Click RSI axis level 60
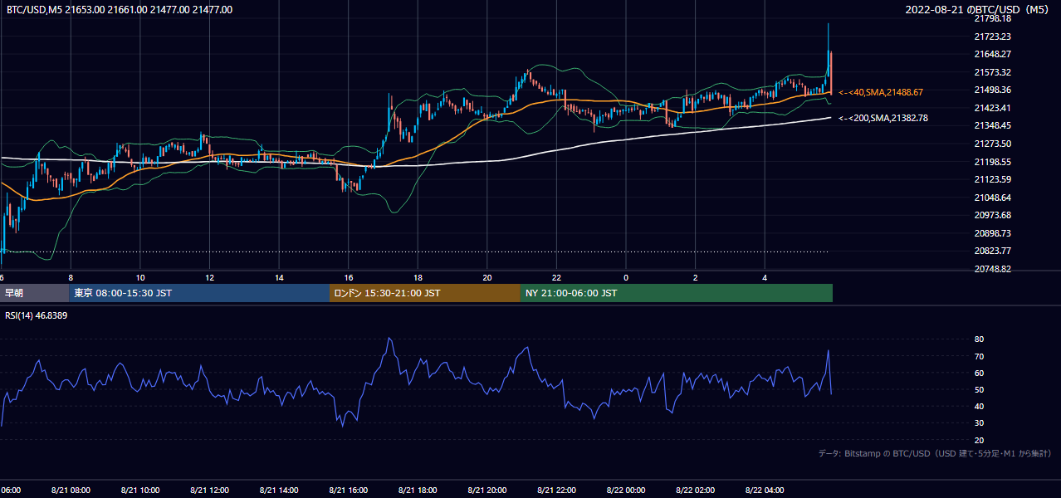 click(x=979, y=373)
